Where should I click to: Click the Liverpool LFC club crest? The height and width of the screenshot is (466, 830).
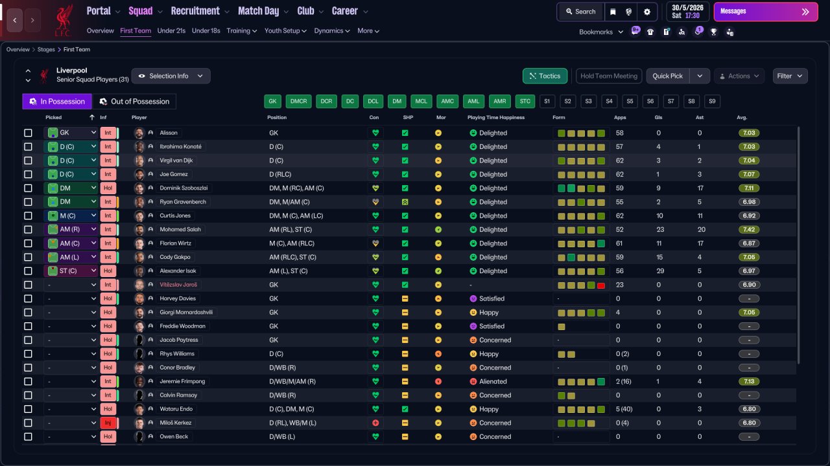tap(63, 21)
